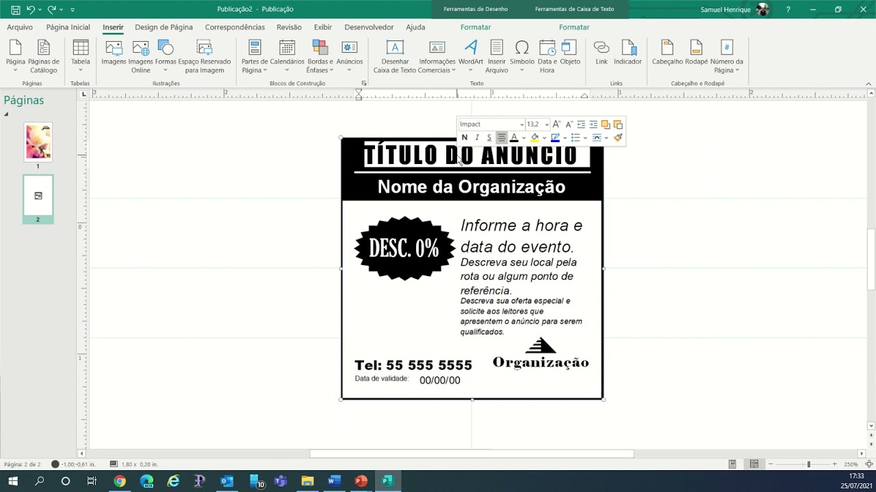Screen dimensions: 876x492
Task: Open Google Chrome from taskbar
Action: [120, 481]
